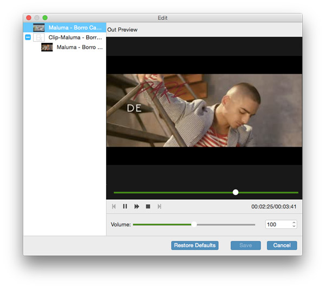Click the video seek bar handle
Viewport: 325px width, 288px height.
236,192
